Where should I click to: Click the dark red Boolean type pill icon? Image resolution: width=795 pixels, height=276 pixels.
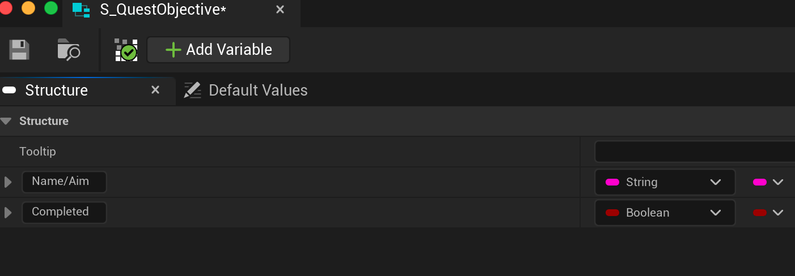[x=612, y=213]
